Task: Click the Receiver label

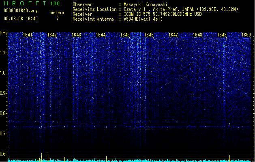Action: [x=82, y=14]
